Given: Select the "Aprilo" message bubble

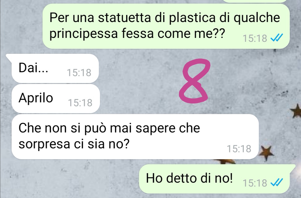Looking at the screenshot, I should click(x=56, y=99).
